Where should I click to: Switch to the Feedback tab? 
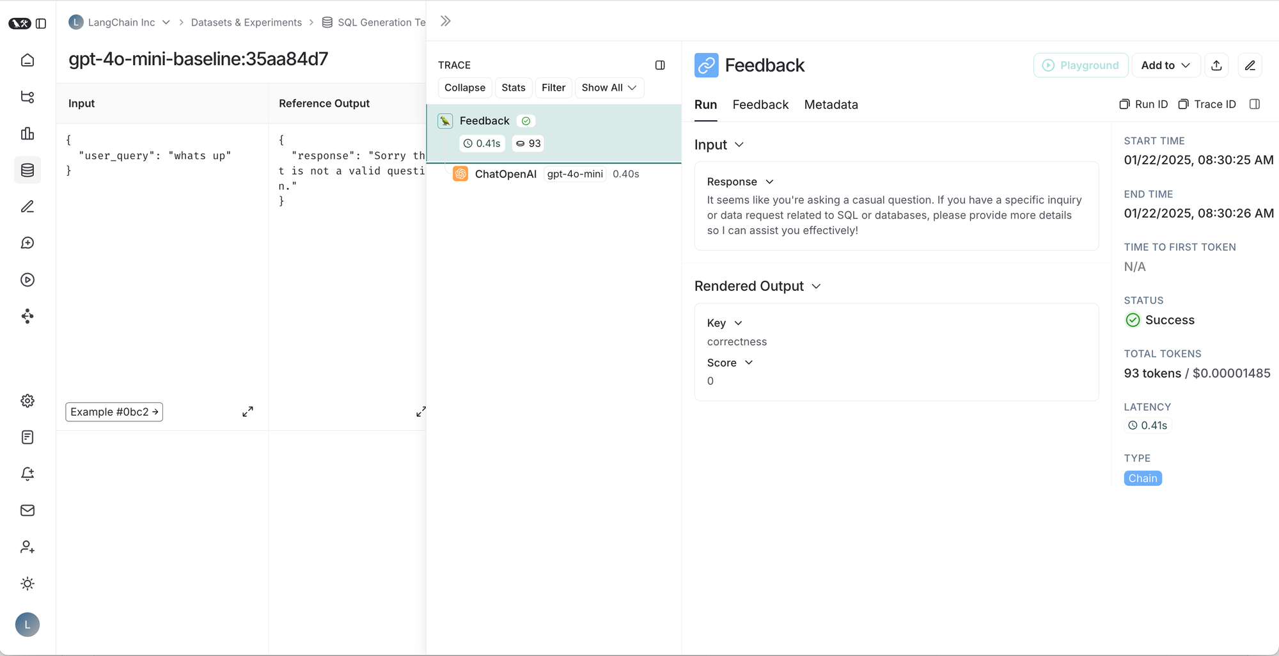click(x=760, y=105)
